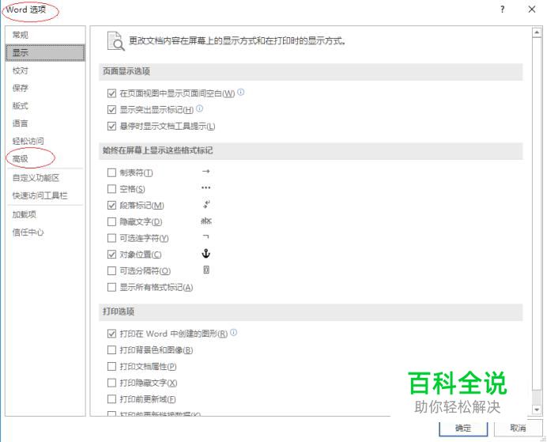
Task: Open the 版式 category
Action: pyautogui.click(x=45, y=106)
